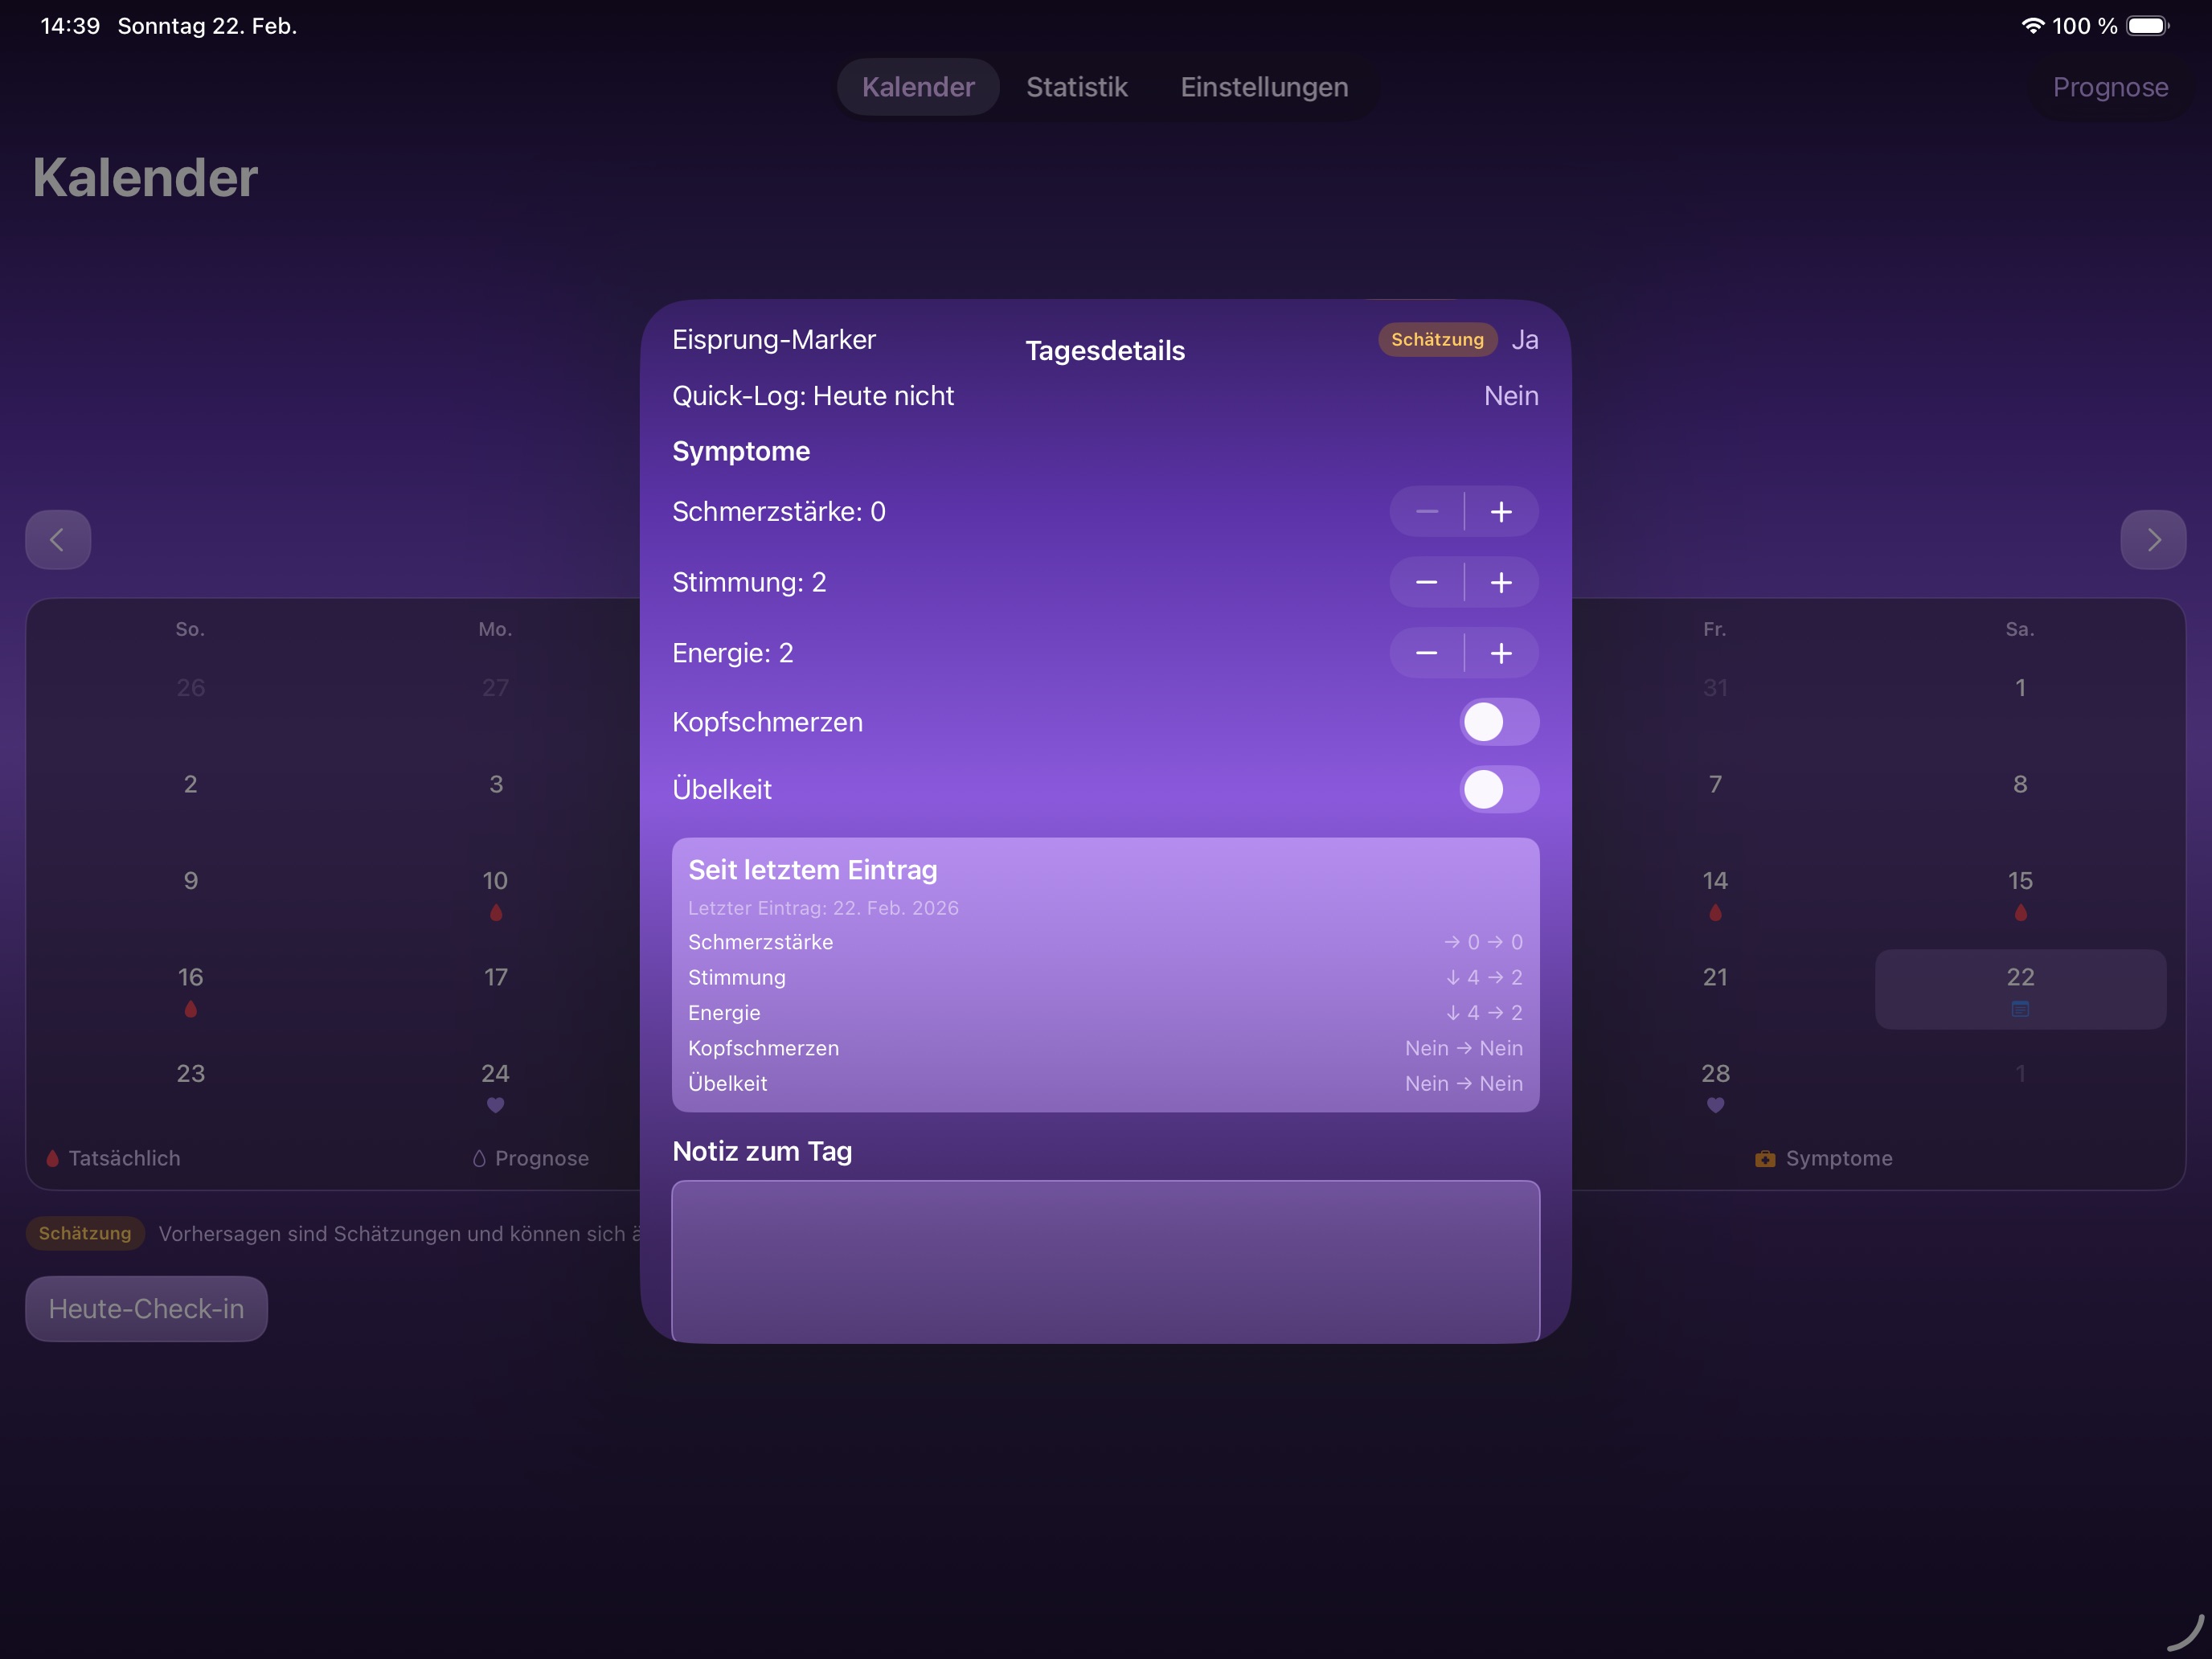Turn on the Übelkeit switch
Viewport: 2212px width, 1659px height.
tap(1498, 789)
